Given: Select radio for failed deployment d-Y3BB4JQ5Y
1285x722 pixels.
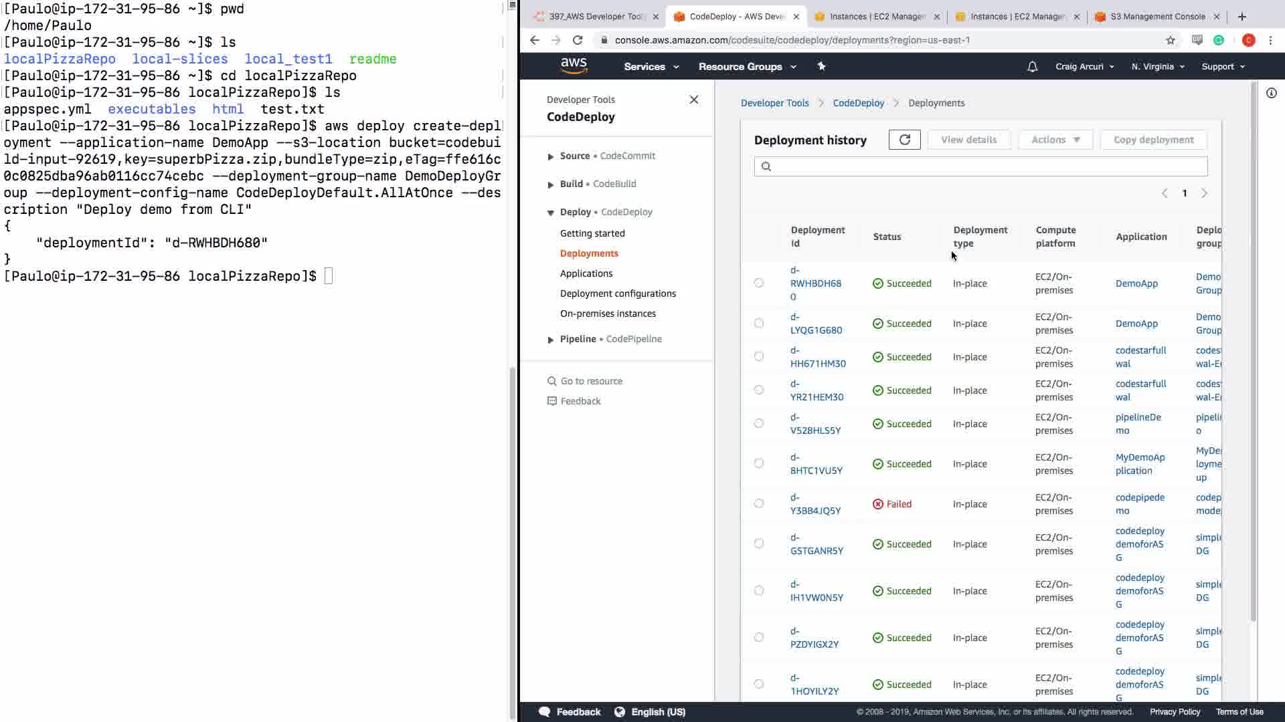Looking at the screenshot, I should coord(758,503).
